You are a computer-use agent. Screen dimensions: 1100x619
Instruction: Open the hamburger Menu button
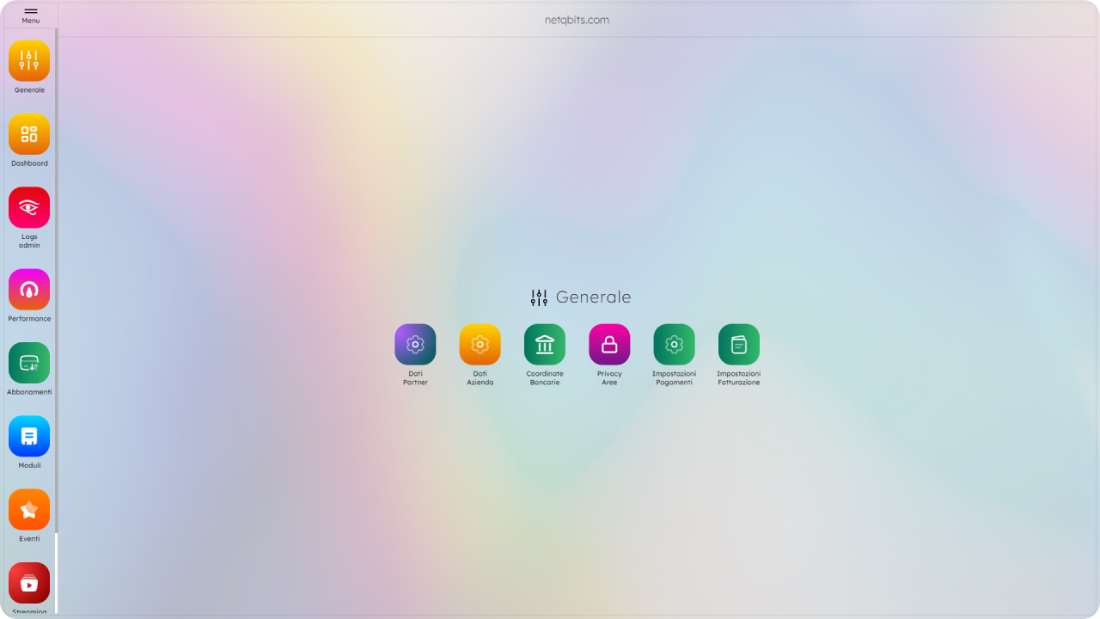point(30,15)
